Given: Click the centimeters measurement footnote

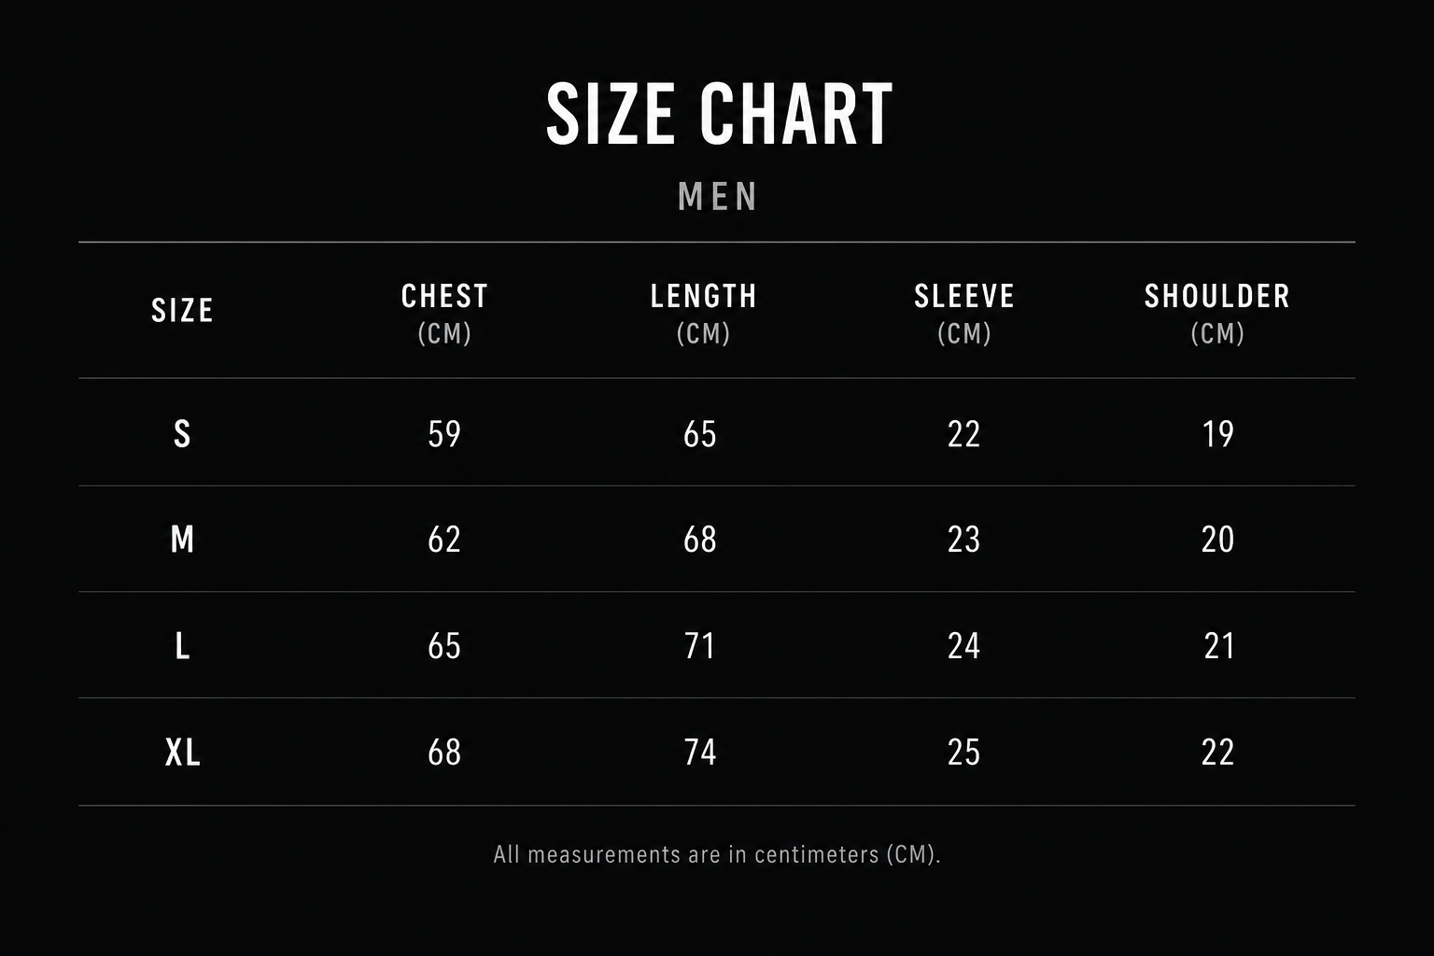Looking at the screenshot, I should [717, 854].
